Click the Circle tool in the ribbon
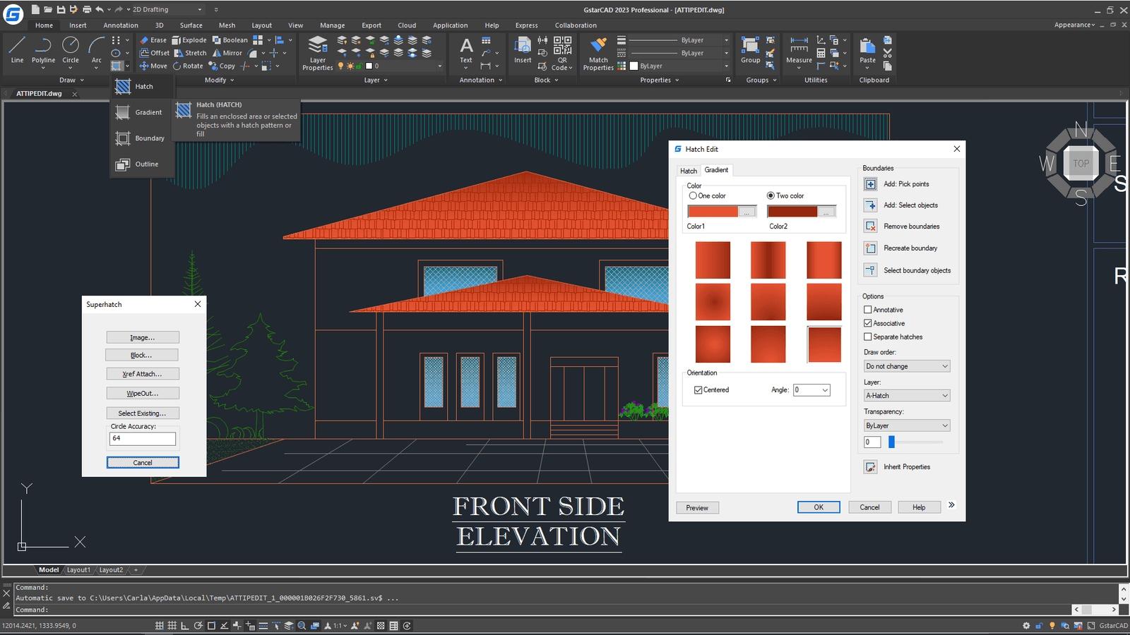This screenshot has width=1130, height=635. click(71, 49)
